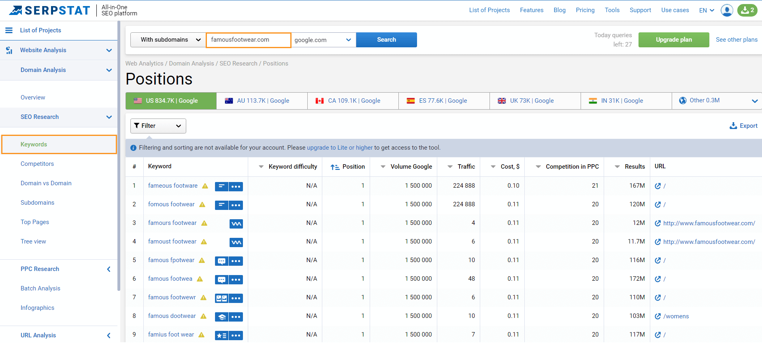Click the warning icon next to fameous footware
762x343 pixels.
(205, 186)
